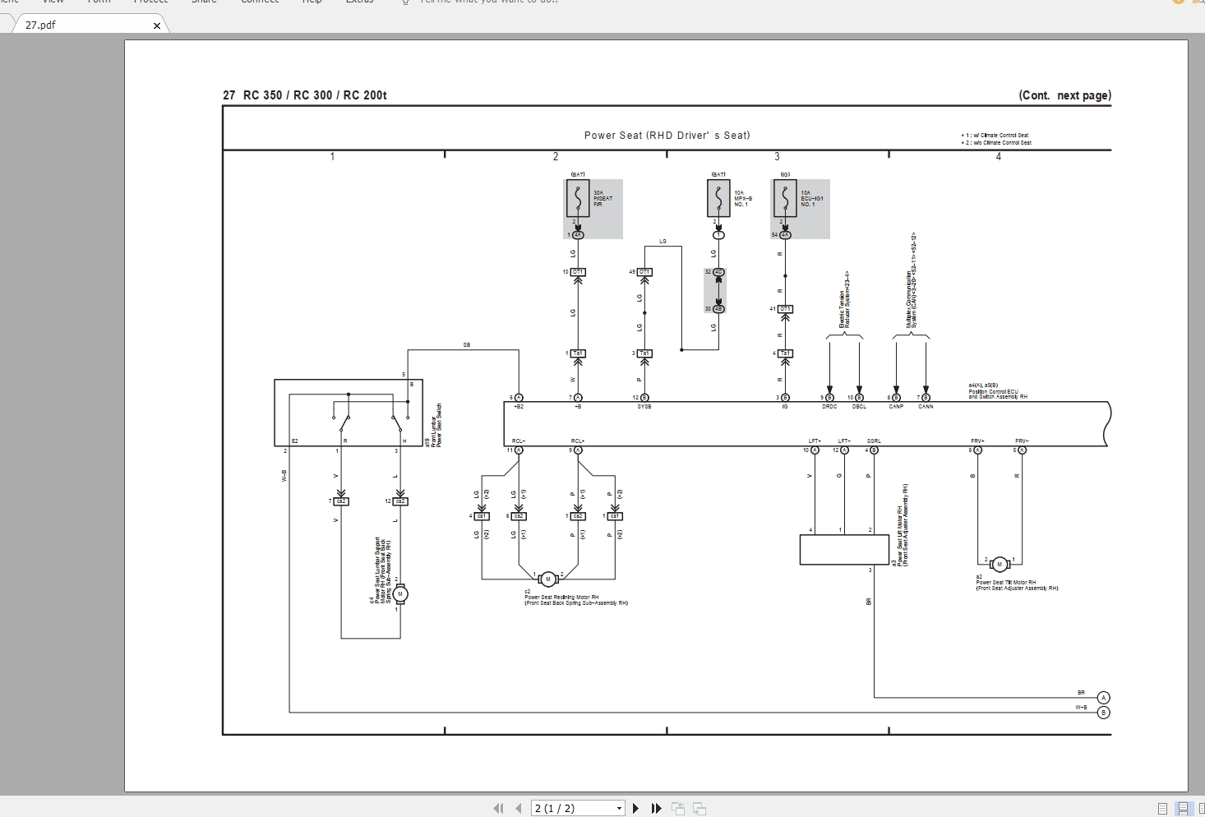Go to the previous page
Screen dimensions: 1205x817
click(519, 808)
